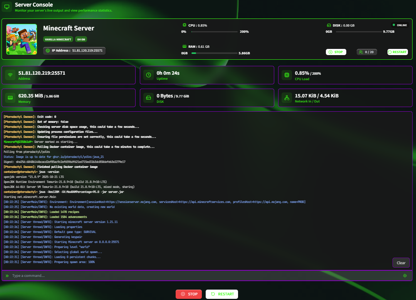Viewport: 416px width, 300px height.
Task: Click the RAM usage progress bar
Action: 215,53
